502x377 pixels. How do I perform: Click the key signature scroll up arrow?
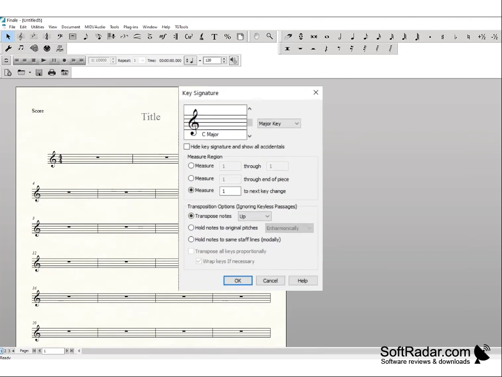pyautogui.click(x=250, y=109)
